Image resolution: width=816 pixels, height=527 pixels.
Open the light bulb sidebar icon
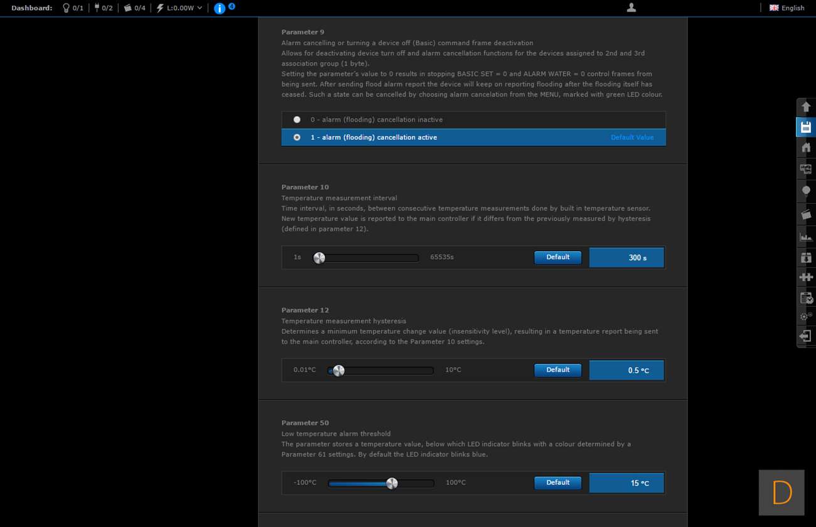[x=806, y=191]
